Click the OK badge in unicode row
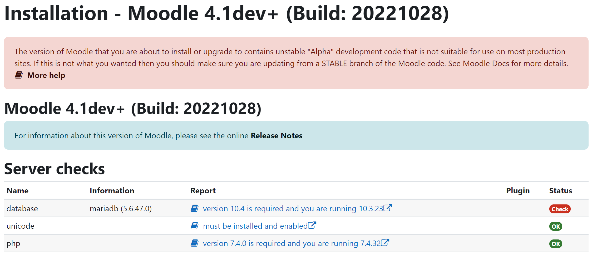 pyautogui.click(x=556, y=227)
